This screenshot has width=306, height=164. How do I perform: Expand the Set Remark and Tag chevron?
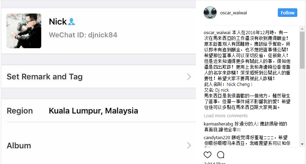click(189, 77)
